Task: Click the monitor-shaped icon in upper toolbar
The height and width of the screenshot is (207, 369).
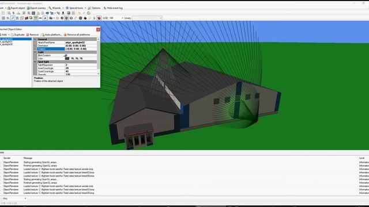Action: point(69,13)
